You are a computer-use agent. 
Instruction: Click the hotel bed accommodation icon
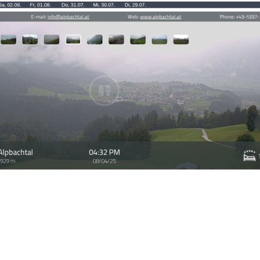[250, 156]
